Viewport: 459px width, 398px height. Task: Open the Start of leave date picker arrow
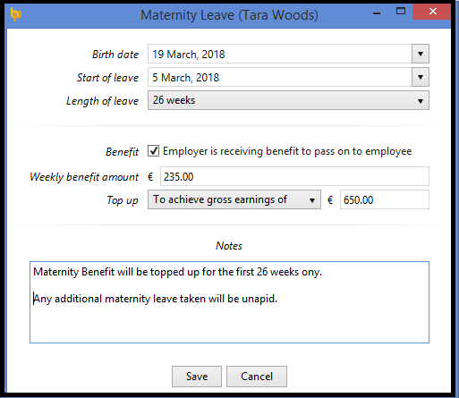point(421,77)
